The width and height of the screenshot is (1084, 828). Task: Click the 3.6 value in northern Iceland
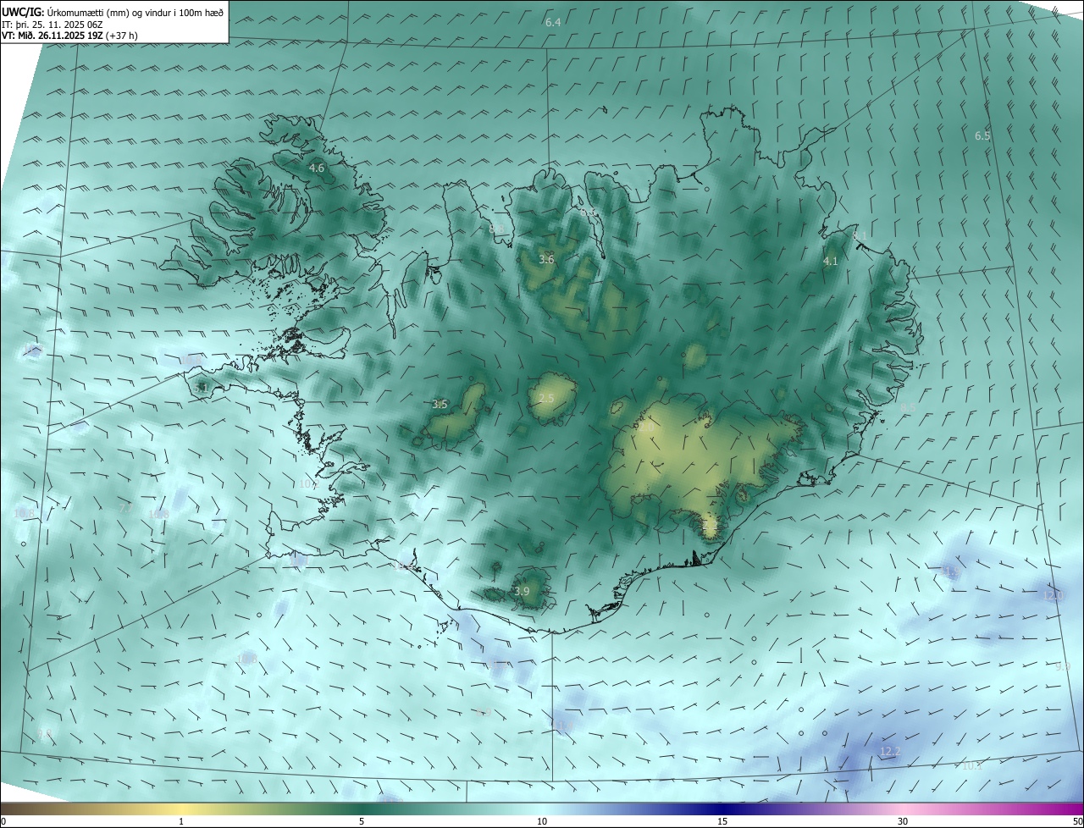point(546,259)
